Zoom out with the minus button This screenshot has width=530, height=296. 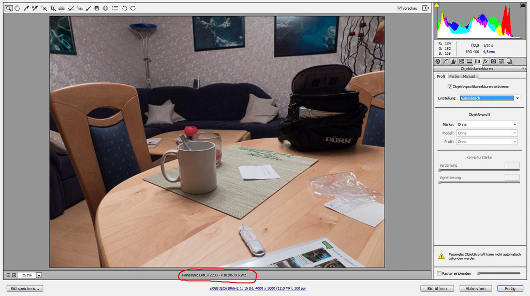[8, 275]
